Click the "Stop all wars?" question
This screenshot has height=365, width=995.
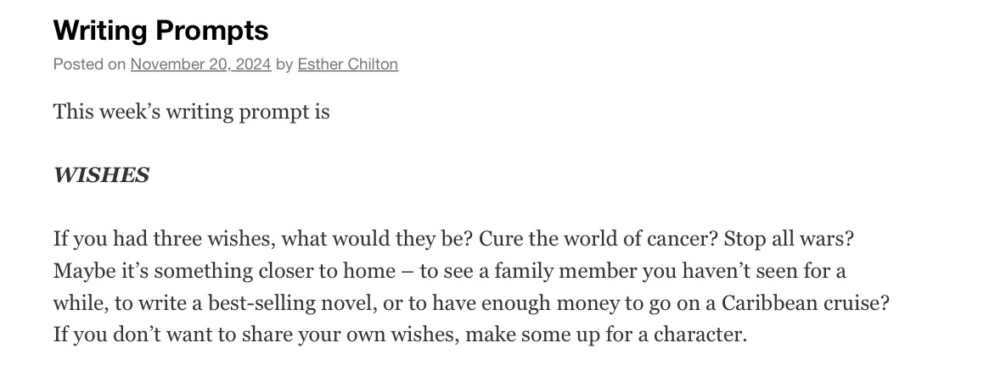point(789,239)
